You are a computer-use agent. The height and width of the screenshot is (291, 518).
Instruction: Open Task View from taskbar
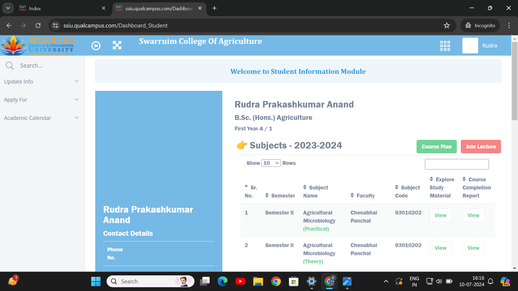(205, 282)
